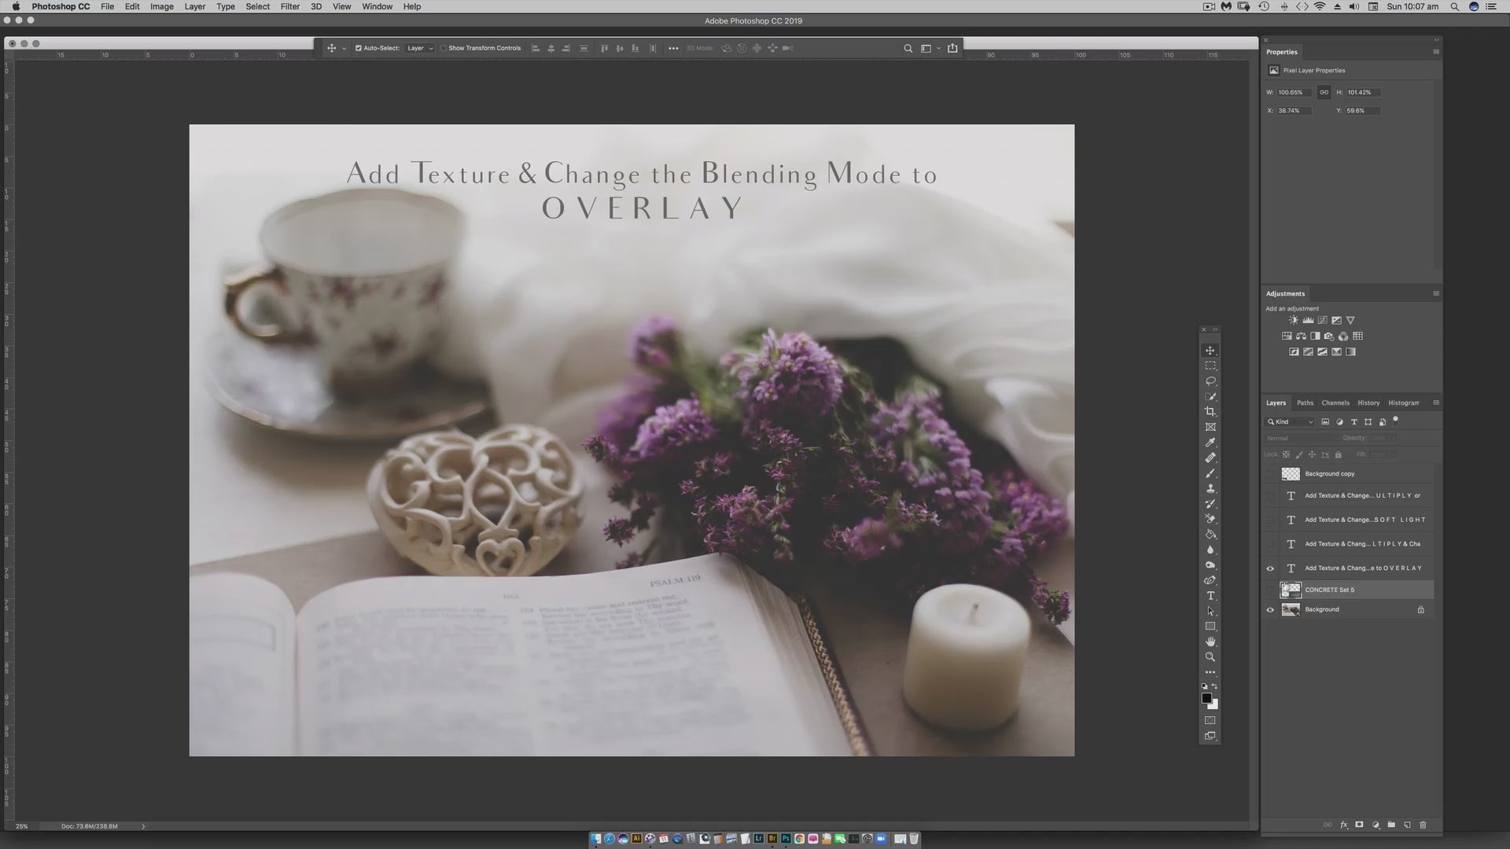Click the delete layer trash icon
The width and height of the screenshot is (1510, 849).
click(1422, 825)
